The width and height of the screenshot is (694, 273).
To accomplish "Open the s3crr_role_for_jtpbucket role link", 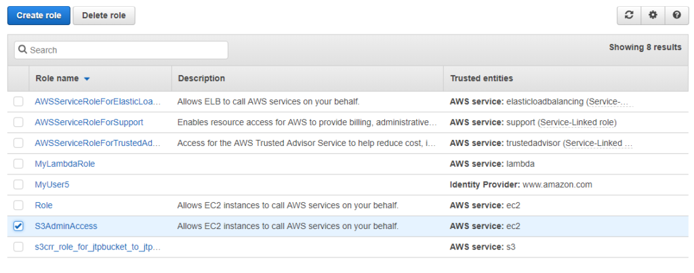I will 98,247.
